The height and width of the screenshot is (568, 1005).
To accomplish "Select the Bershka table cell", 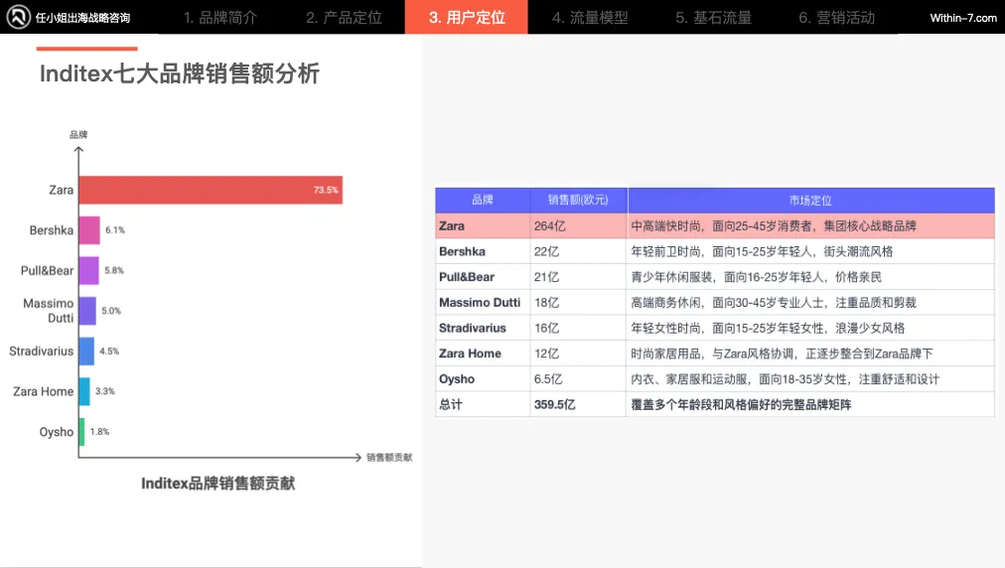I will tap(483, 251).
